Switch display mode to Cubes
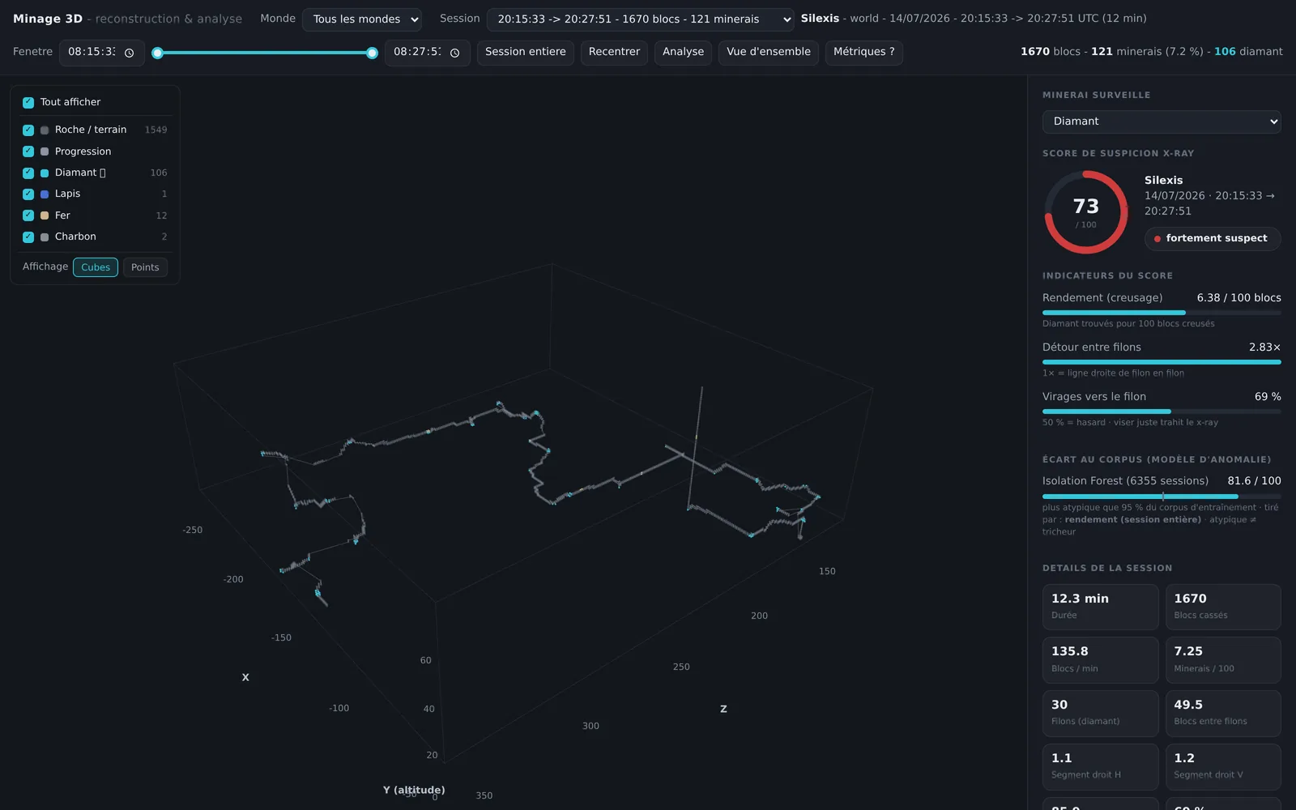1296x810 pixels. coord(96,267)
